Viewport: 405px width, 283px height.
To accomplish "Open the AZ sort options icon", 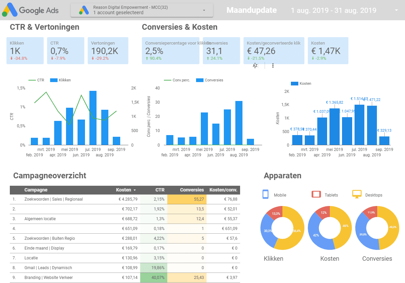I will [x=254, y=66].
